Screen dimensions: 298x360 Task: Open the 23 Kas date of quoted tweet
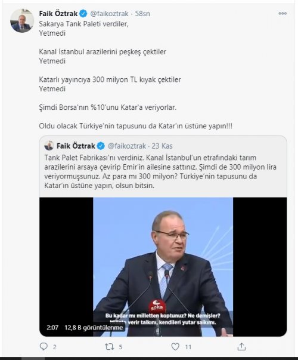click(162, 146)
